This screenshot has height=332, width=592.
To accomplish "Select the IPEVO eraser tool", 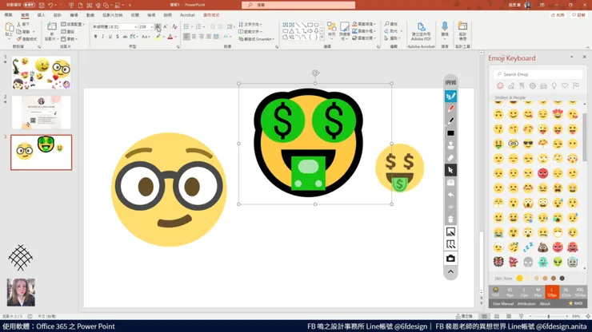I will [450, 158].
